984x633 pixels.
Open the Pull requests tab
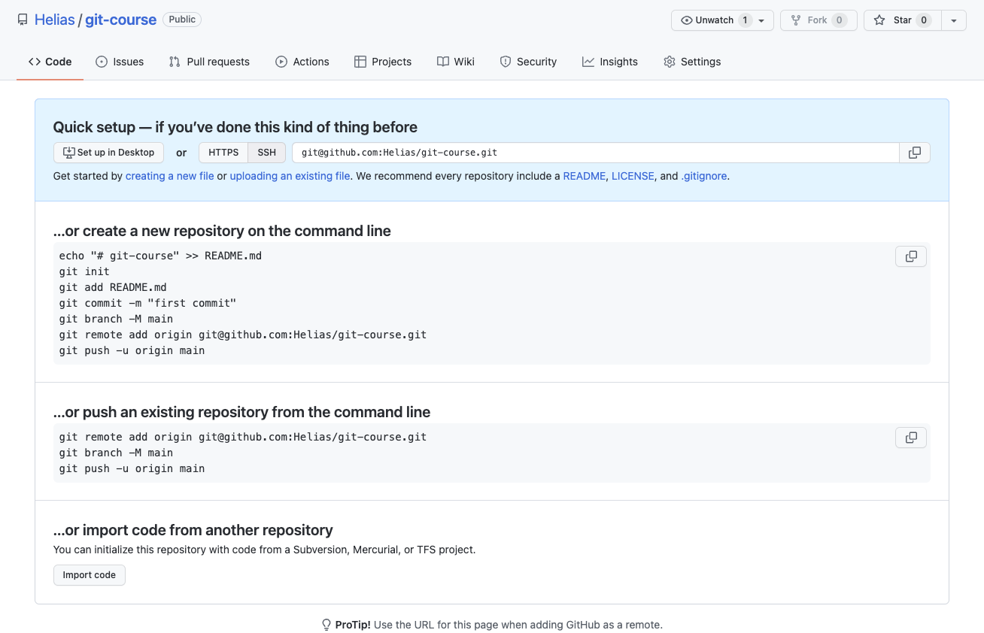209,62
